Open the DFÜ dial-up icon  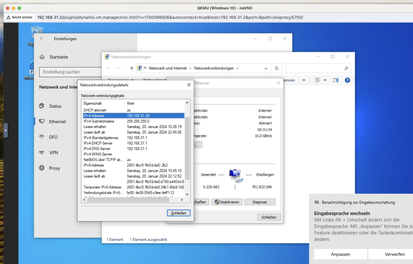coord(42,137)
